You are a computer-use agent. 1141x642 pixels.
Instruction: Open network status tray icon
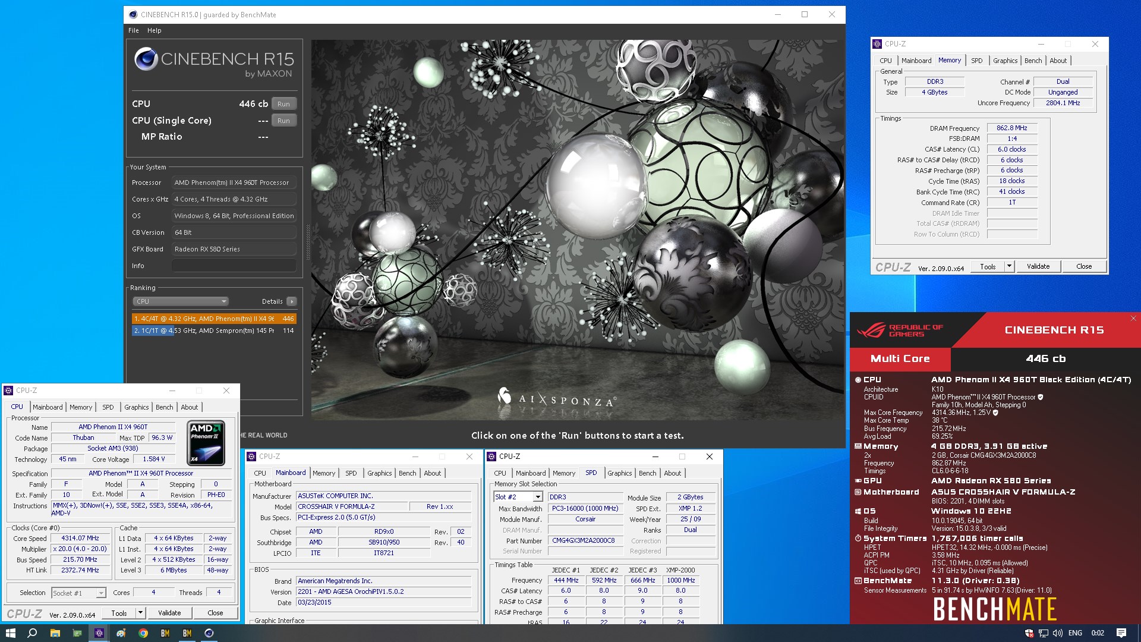(x=1044, y=633)
